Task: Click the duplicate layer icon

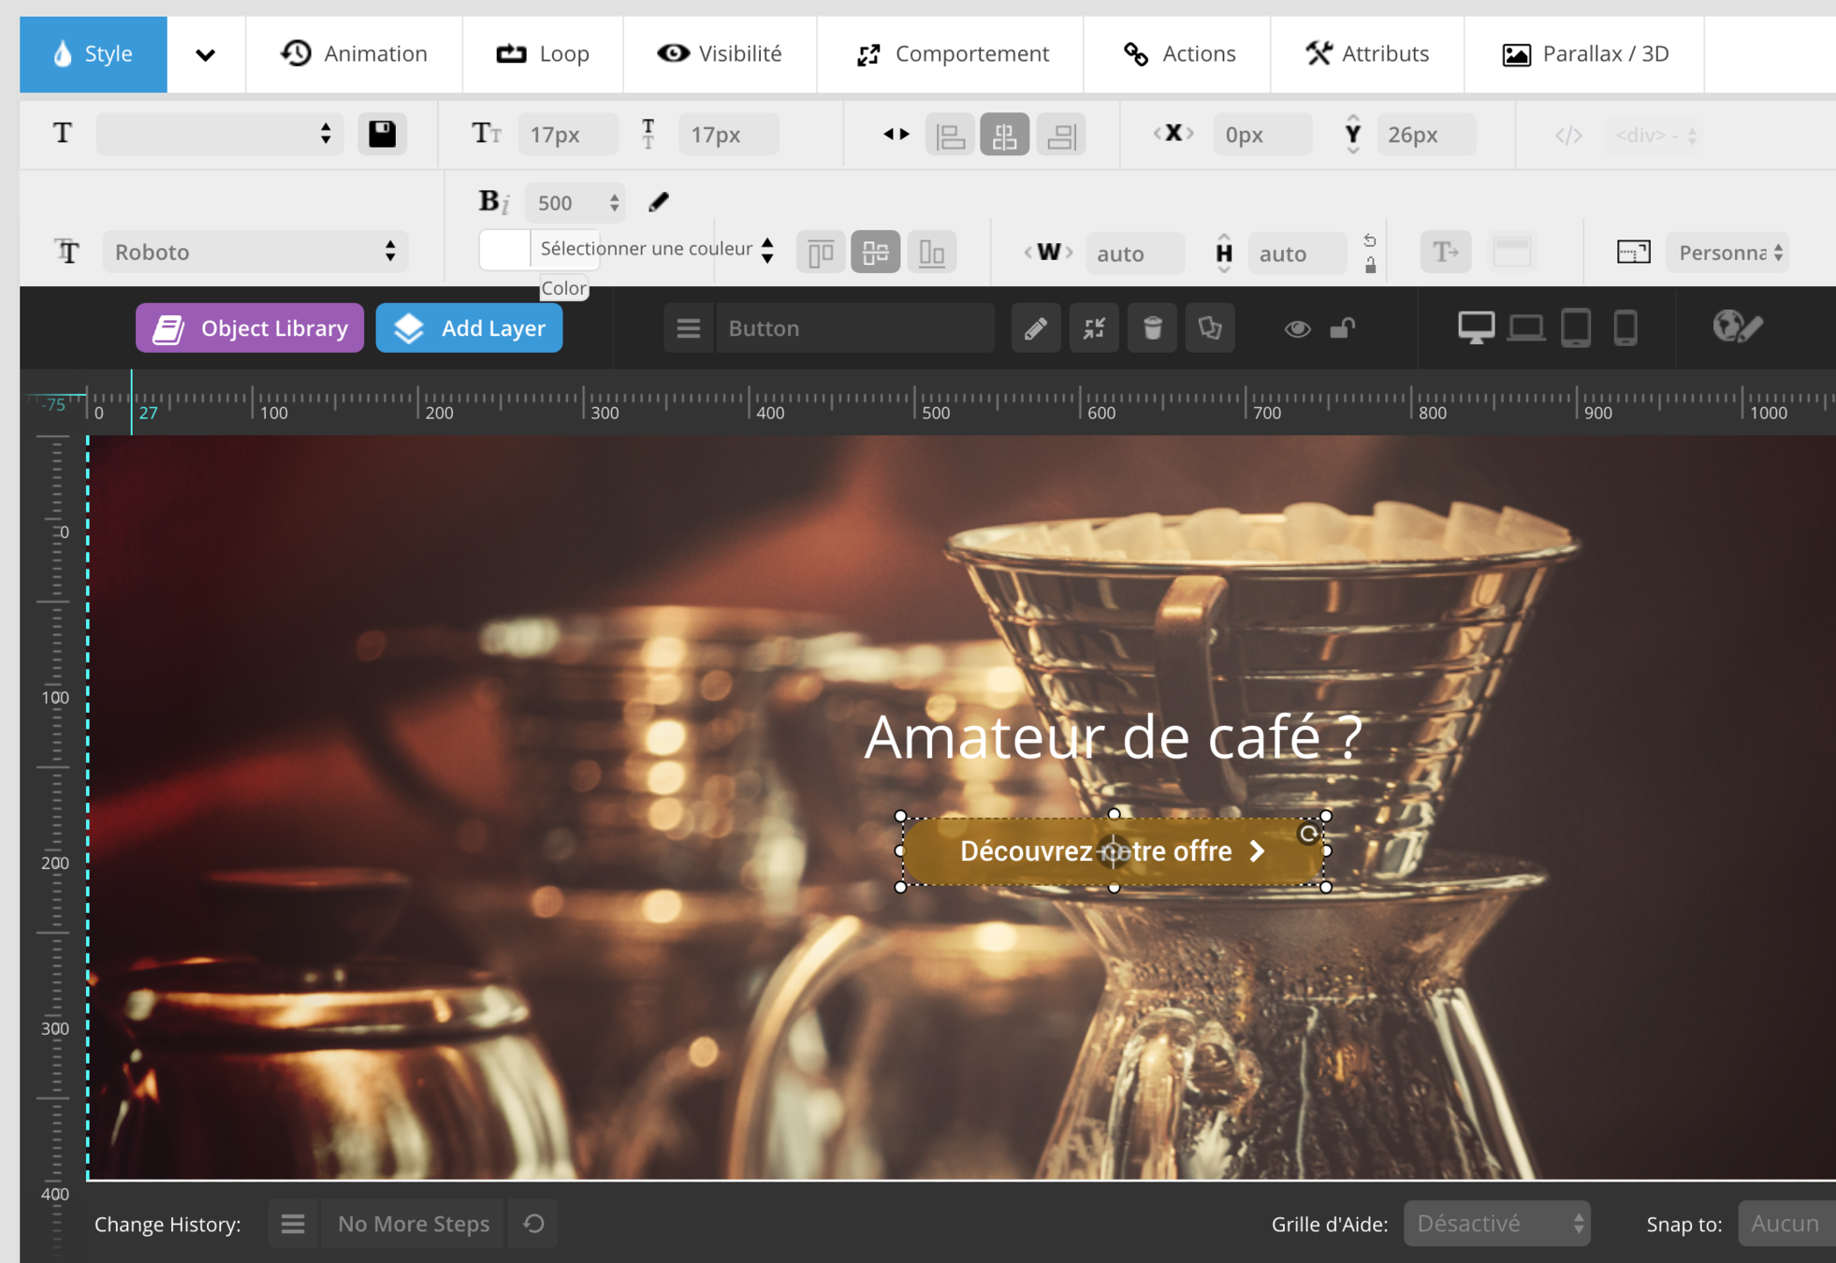Action: click(1209, 328)
